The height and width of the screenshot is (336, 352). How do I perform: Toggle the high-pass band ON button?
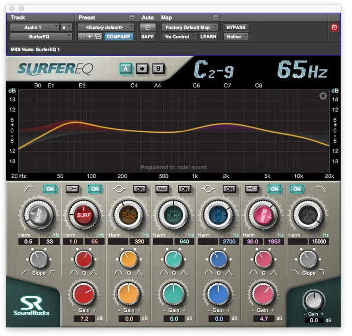[x=50, y=189]
